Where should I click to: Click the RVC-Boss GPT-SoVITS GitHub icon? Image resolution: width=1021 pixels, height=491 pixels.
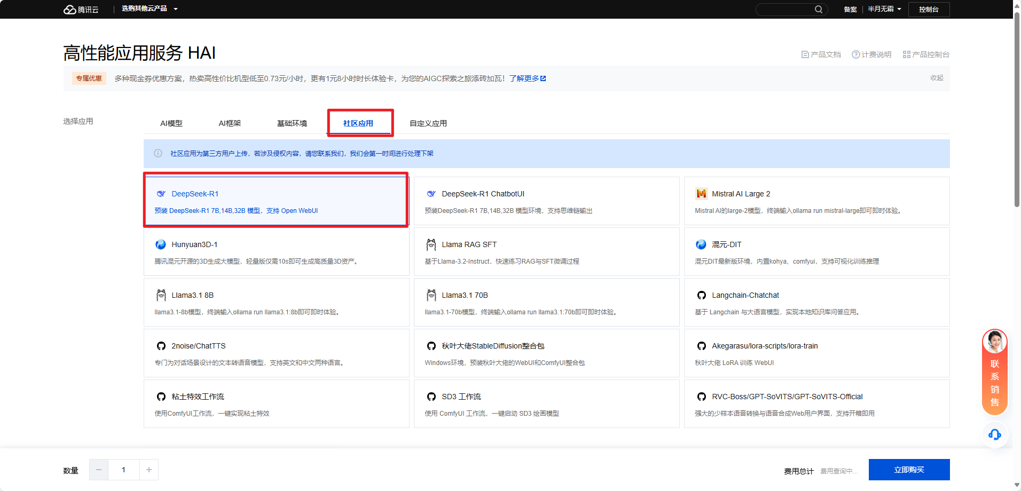click(x=701, y=397)
